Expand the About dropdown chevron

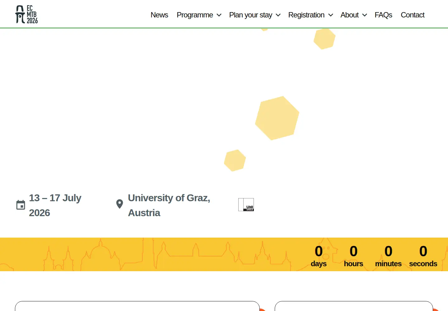pyautogui.click(x=365, y=15)
